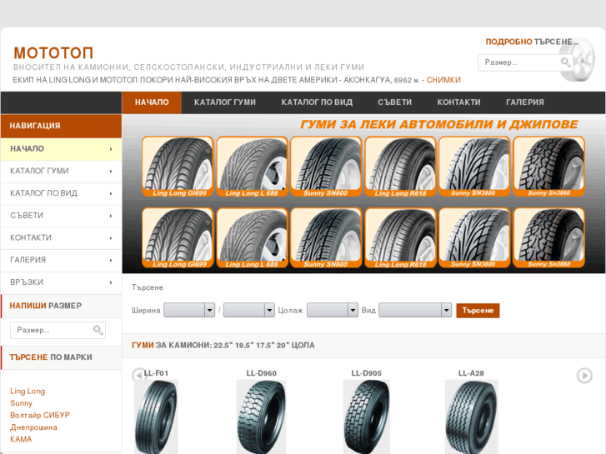606x454 pixels.
Task: Open the profile dropdown after the slash
Action: point(249,310)
